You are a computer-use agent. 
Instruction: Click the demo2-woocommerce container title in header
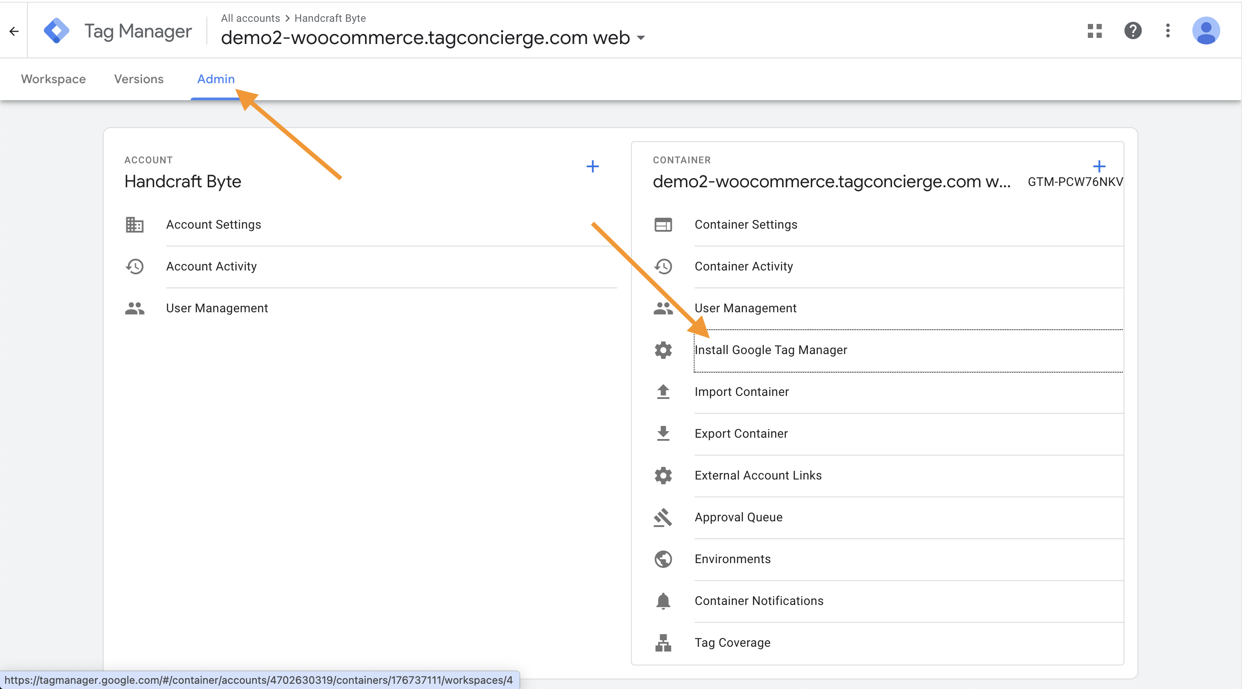point(425,37)
